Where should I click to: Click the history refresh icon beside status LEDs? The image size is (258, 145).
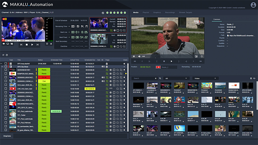tap(103, 13)
